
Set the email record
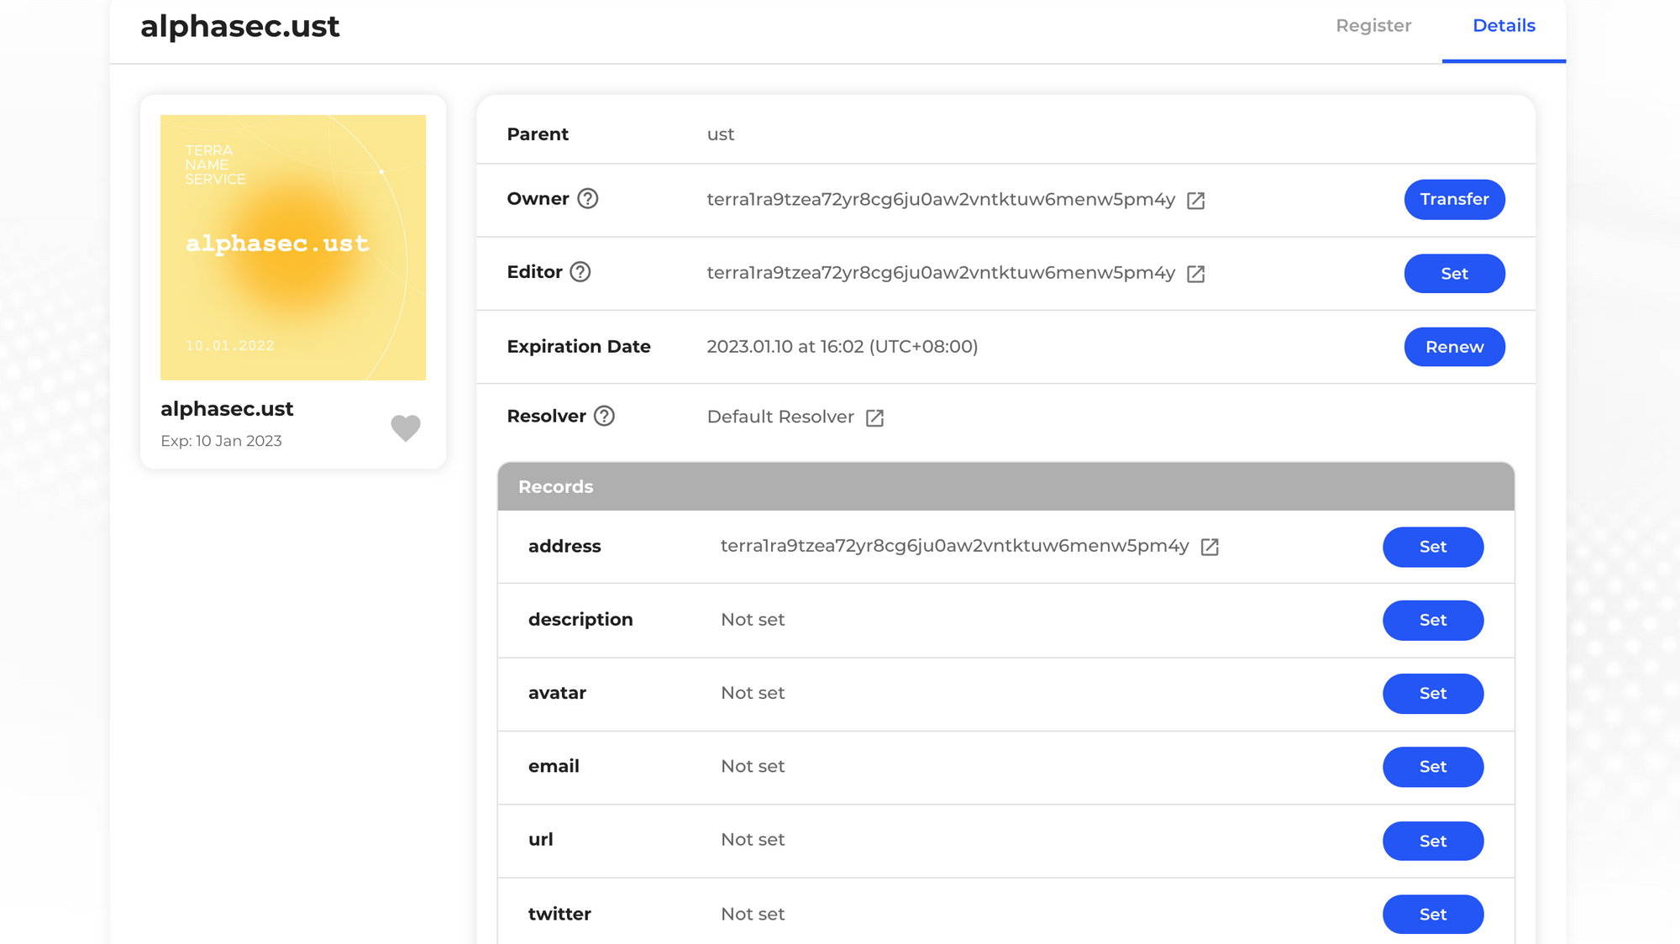point(1433,766)
